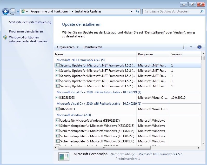Click icon beside Sicherheitsupdate KB3087038
This screenshot has width=207, height=165.
58,131
